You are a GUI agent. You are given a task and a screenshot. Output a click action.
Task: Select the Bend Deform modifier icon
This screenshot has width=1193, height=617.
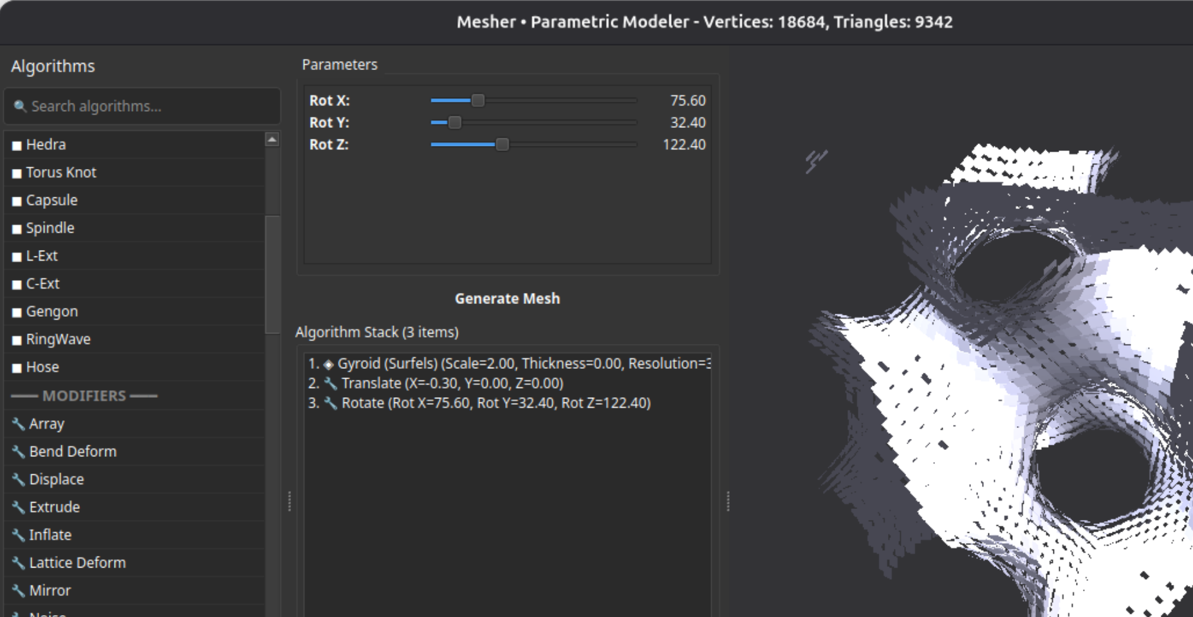point(17,451)
